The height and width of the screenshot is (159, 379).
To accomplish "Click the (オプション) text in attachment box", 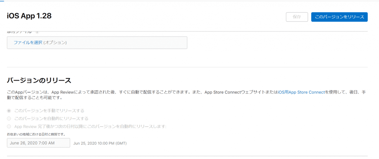I will pos(55,43).
